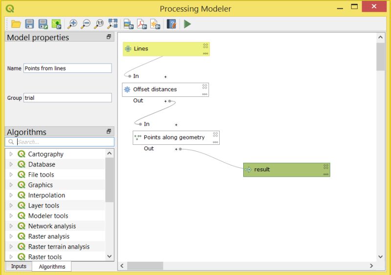Screen dimensions: 391x275
Task: Expand In plus of Points along geometry
Action: pyautogui.click(x=176, y=125)
